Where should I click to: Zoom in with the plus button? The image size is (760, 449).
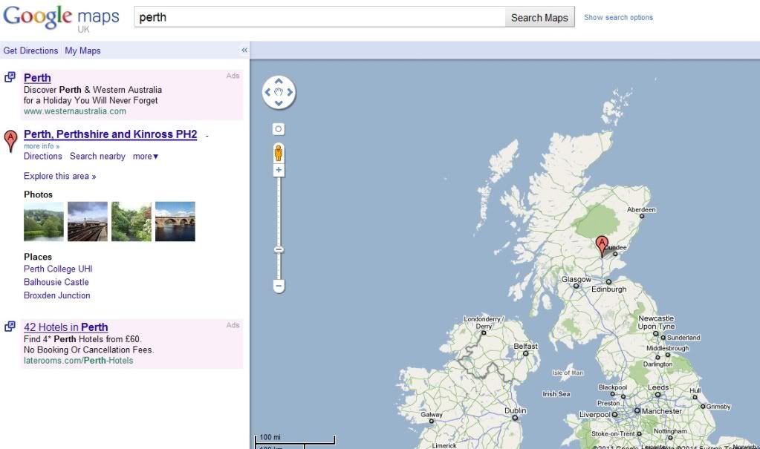pyautogui.click(x=278, y=170)
